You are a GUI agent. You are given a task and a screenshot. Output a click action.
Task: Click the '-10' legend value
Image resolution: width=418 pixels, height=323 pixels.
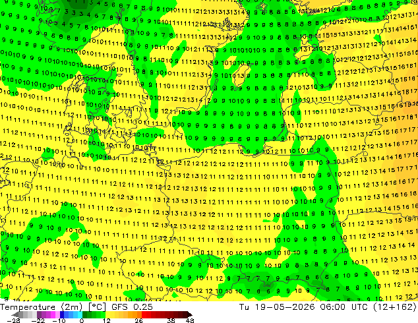tap(59, 320)
